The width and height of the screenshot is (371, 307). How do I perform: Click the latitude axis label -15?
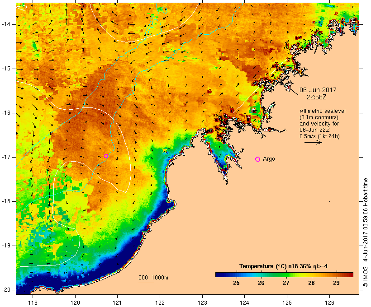[x=6, y=69]
